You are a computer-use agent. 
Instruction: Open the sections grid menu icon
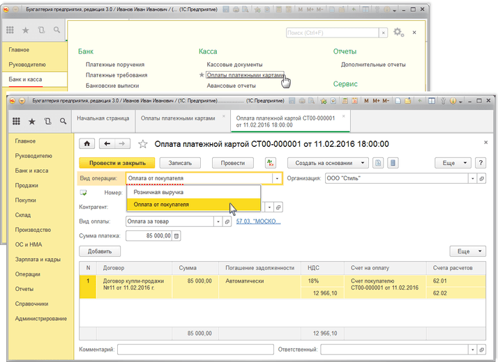16,121
